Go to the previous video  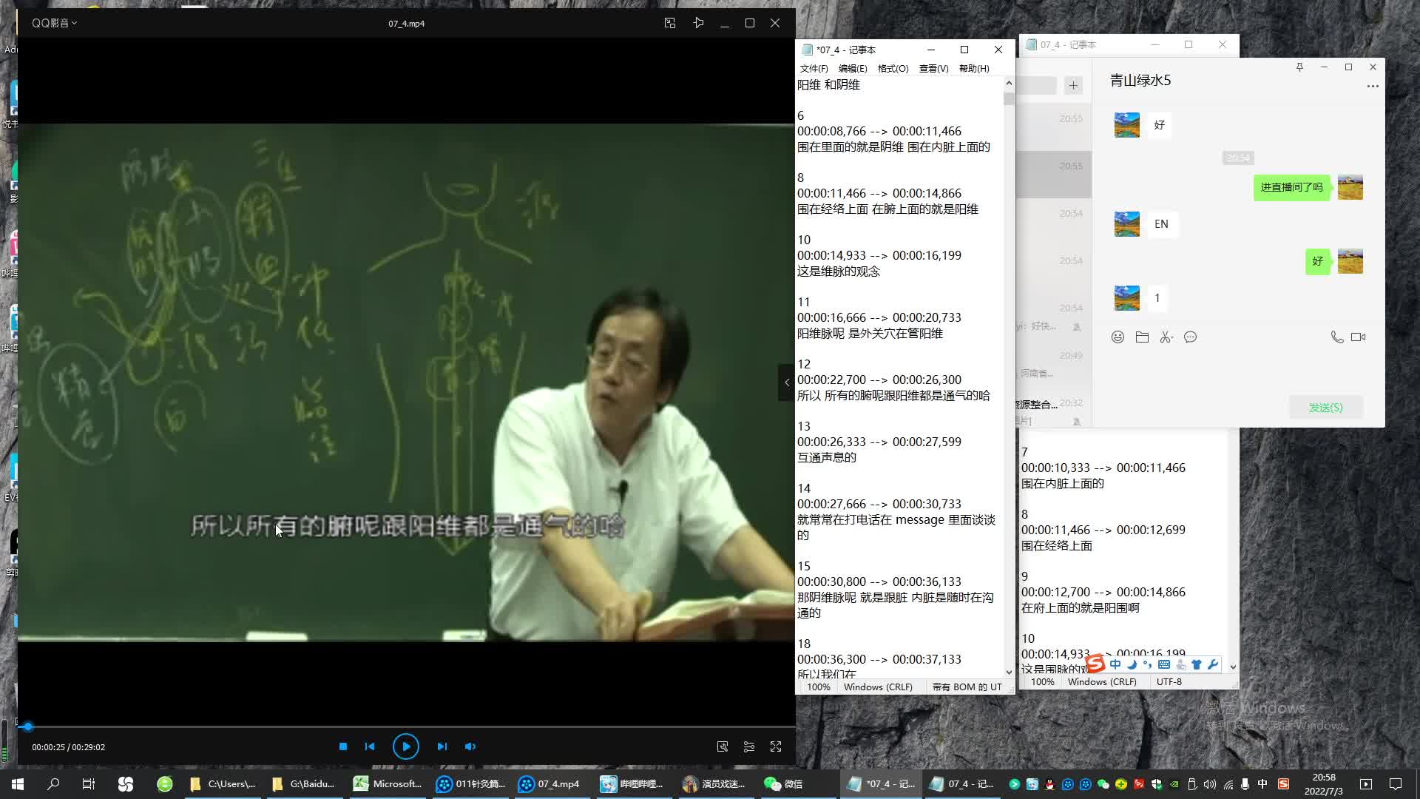370,746
